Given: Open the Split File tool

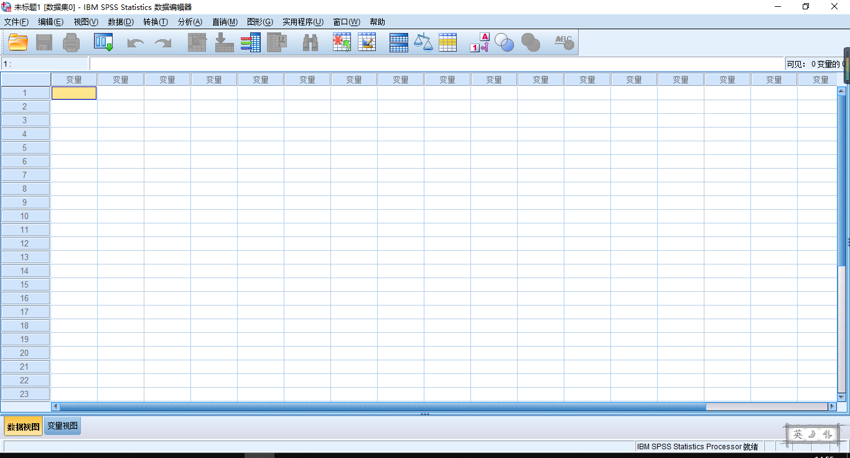Looking at the screenshot, I should coord(398,42).
